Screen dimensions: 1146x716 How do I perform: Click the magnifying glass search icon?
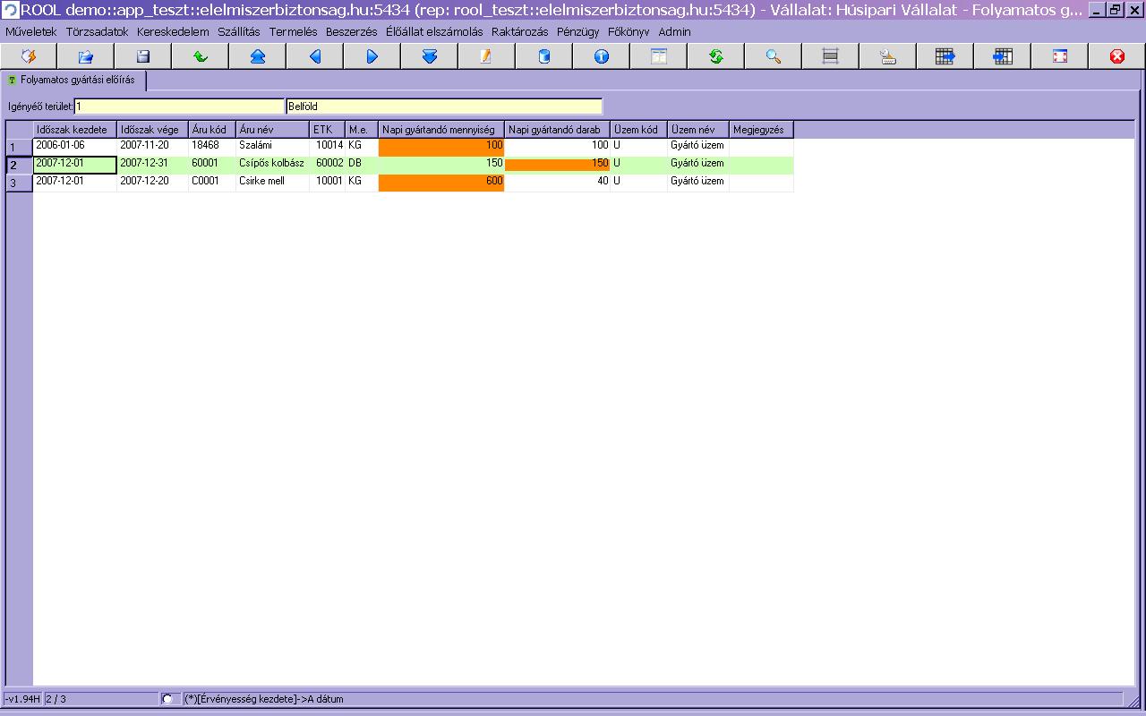point(774,56)
